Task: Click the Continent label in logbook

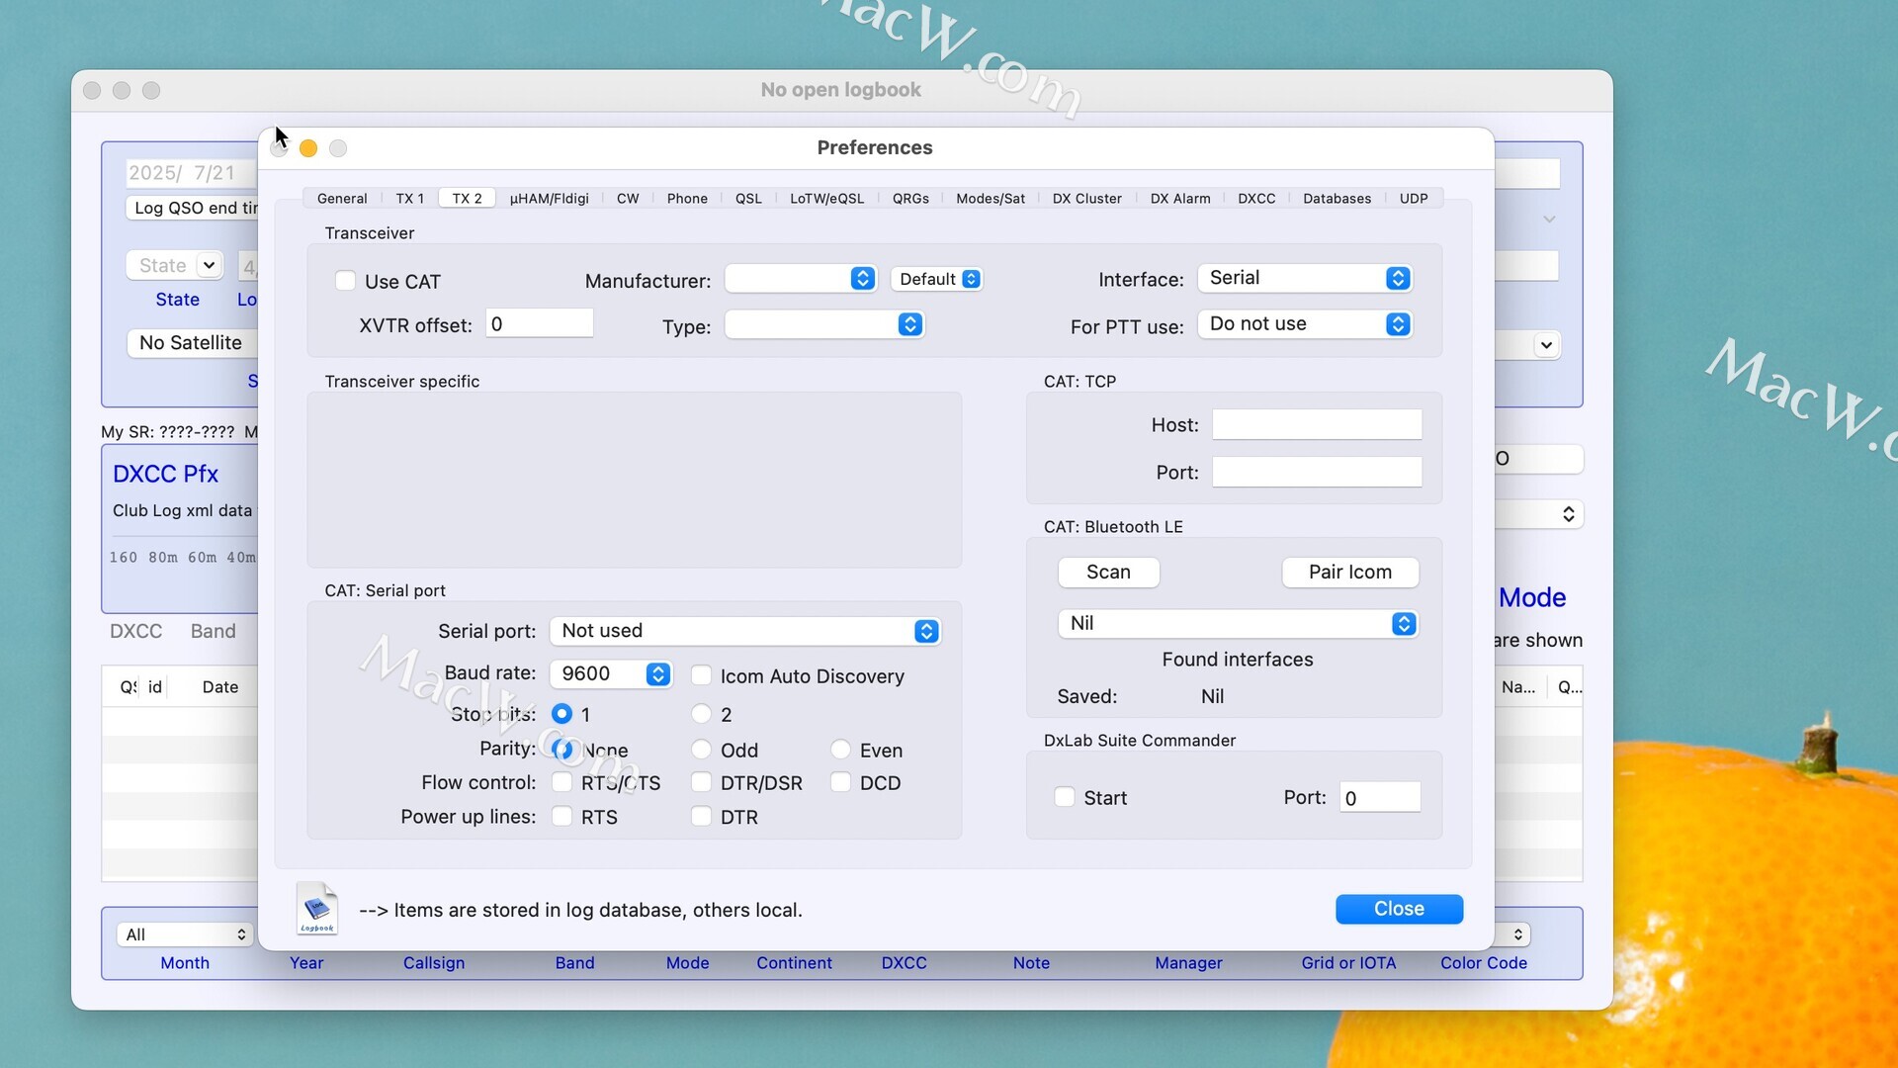Action: click(x=794, y=962)
